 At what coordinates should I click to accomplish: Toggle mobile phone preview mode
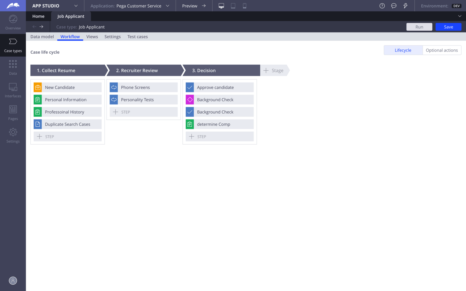tap(245, 5)
